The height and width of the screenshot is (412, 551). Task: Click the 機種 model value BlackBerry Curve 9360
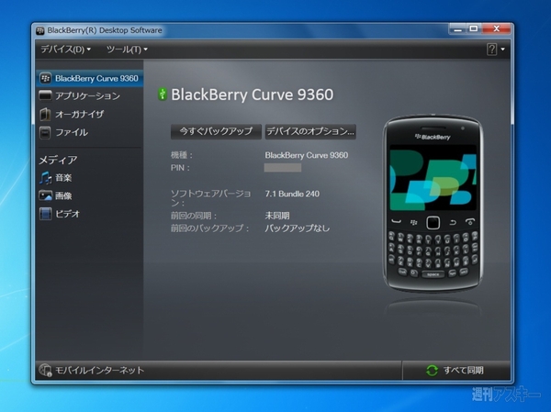(307, 155)
